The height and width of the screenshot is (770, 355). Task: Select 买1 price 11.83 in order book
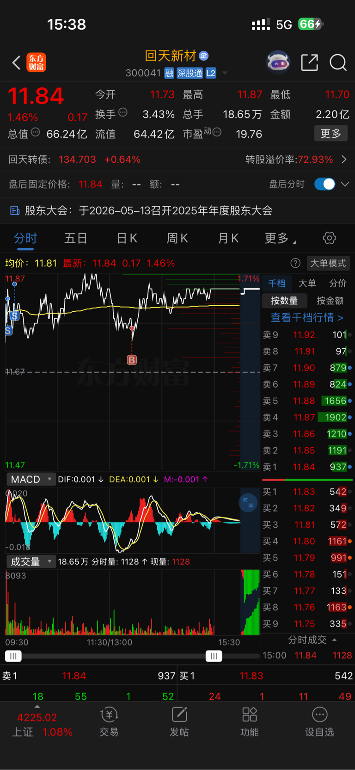307,492
